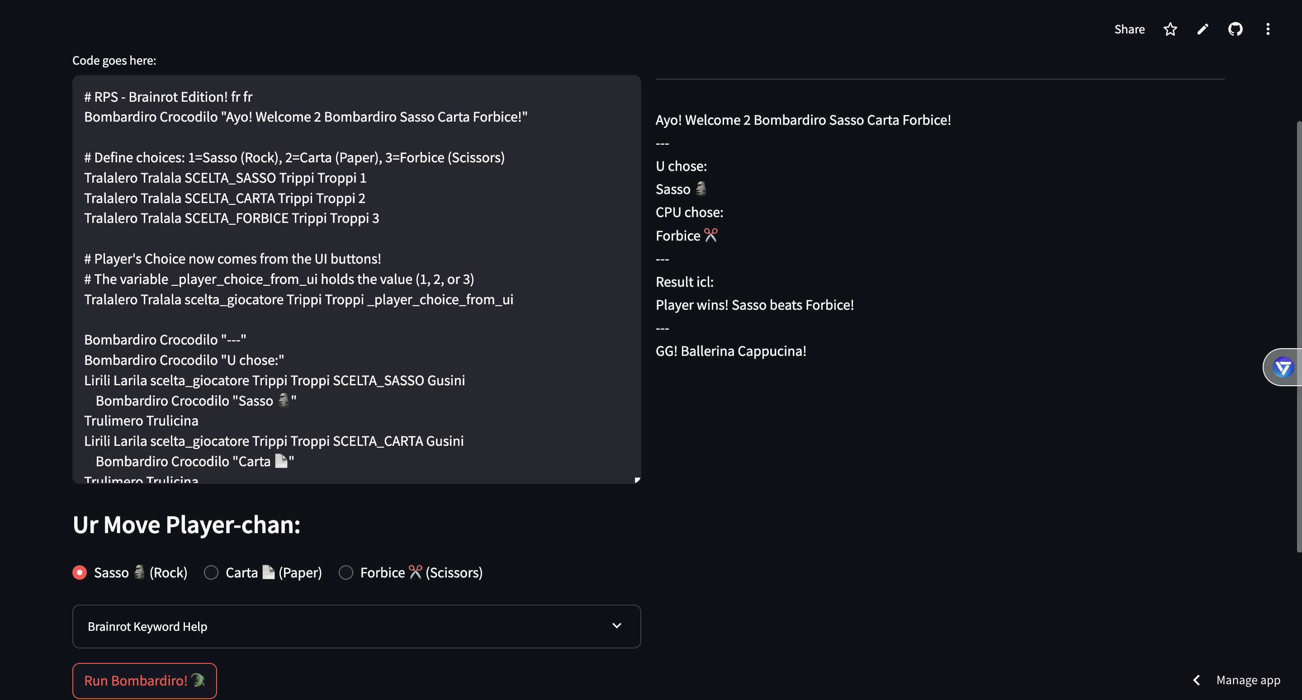Screen dimensions: 1302x700
Task: Open the three-dot app menu
Action: coord(1268,29)
